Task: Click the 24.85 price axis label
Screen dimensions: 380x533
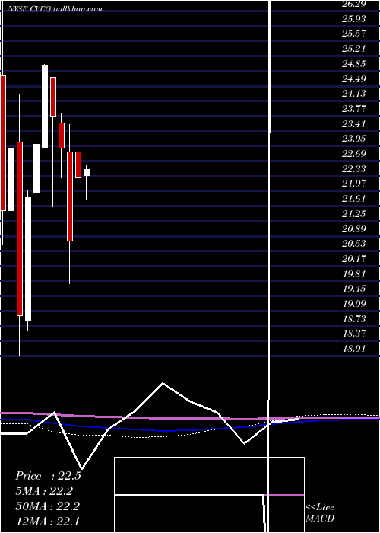Action: [354, 63]
